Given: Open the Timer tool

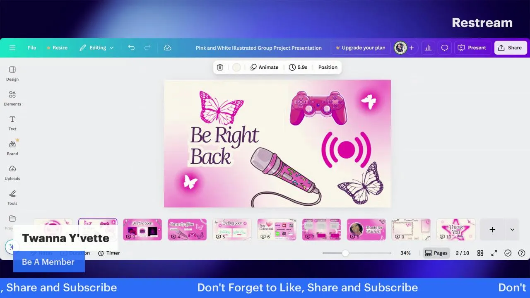Looking at the screenshot, I should tap(109, 253).
